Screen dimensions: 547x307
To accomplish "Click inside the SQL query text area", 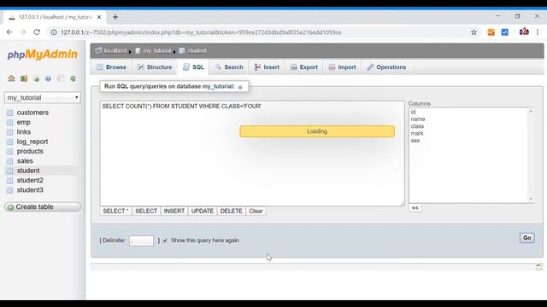I will tap(252, 153).
